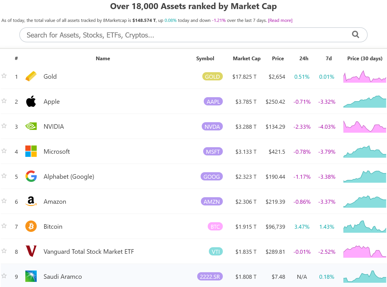Star Alphabet (Google) as favorite
The width and height of the screenshot is (387, 287).
[x=4, y=176]
